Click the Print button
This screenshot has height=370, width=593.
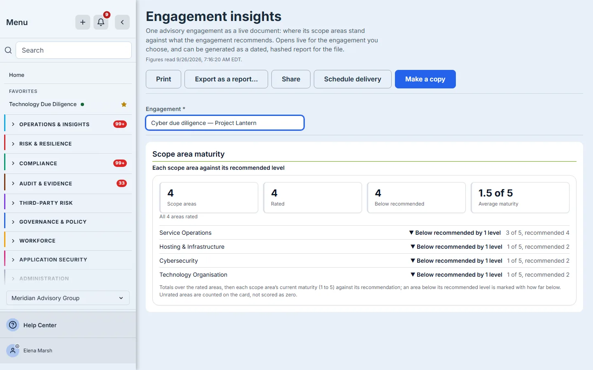click(x=163, y=79)
